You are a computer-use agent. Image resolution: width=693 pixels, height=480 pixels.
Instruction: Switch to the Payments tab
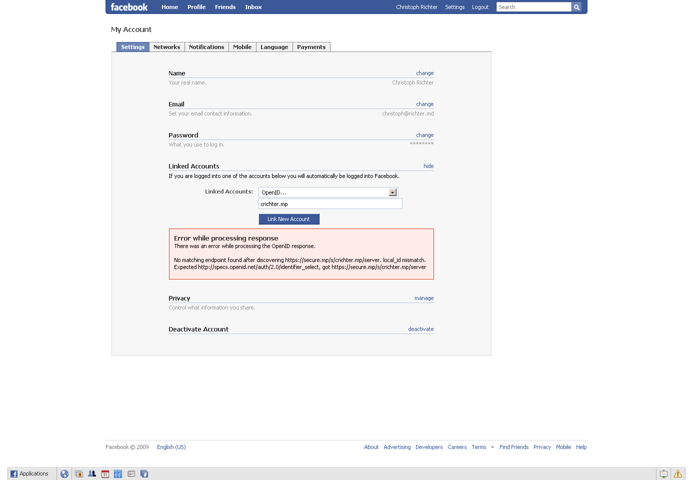(x=311, y=47)
